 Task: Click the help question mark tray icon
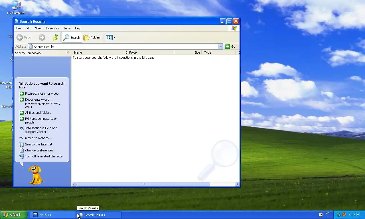(321, 215)
